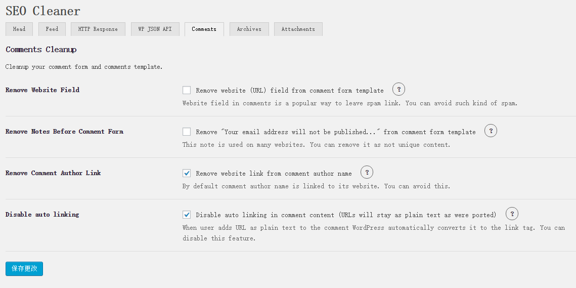The image size is (576, 288).
Task: Select the WP JSON API tab
Action: click(155, 29)
